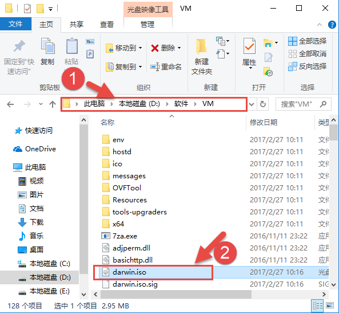Open the help question mark icon
The height and width of the screenshot is (313, 339).
click(x=332, y=25)
